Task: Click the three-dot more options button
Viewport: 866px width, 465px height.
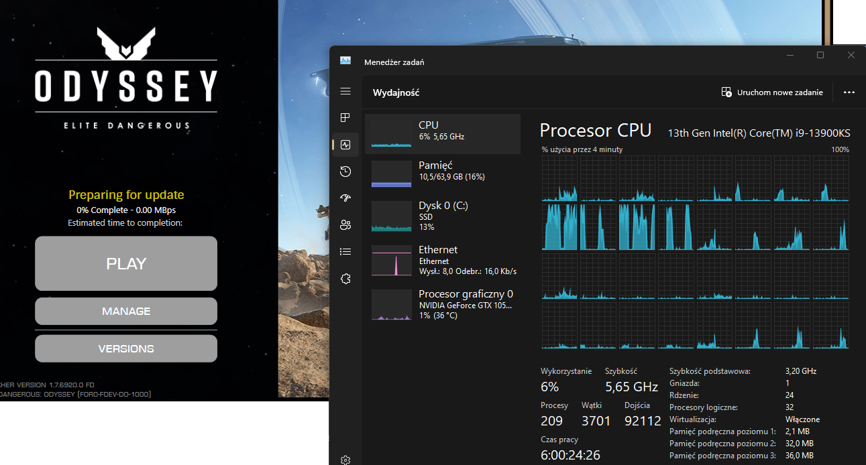Action: click(849, 92)
